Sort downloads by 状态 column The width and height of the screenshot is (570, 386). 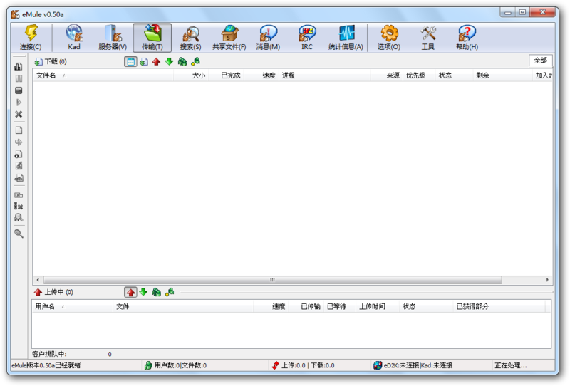pyautogui.click(x=454, y=75)
